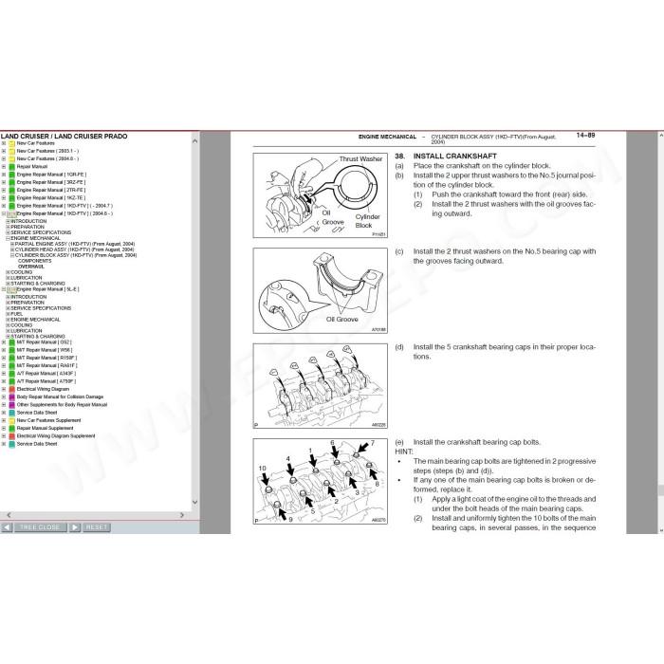Select FUEL in the 5L-E manual
664x664 pixels.
(x=17, y=314)
